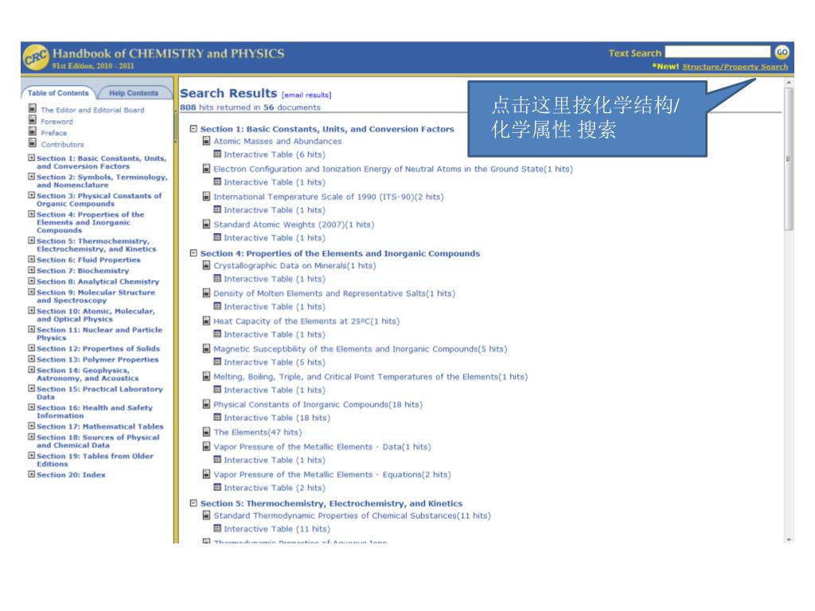The height and width of the screenshot is (611, 815).
Task: Expand Section 1 in table of contents
Action: pyautogui.click(x=32, y=158)
